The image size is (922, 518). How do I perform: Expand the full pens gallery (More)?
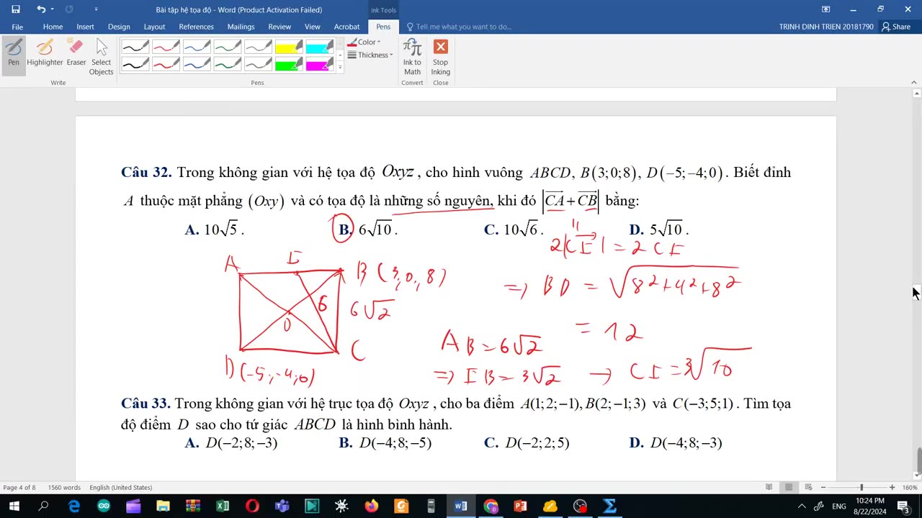pos(340,67)
